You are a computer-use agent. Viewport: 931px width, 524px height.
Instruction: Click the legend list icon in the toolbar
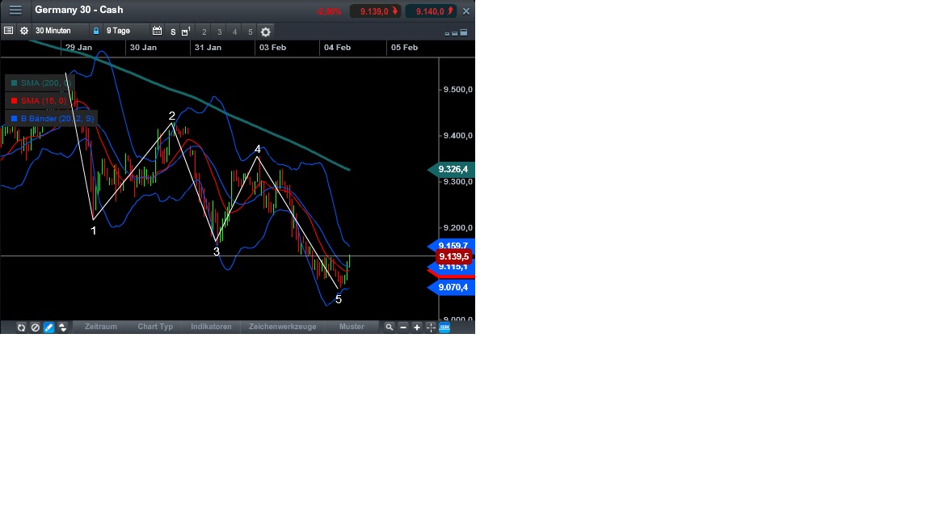[x=8, y=31]
